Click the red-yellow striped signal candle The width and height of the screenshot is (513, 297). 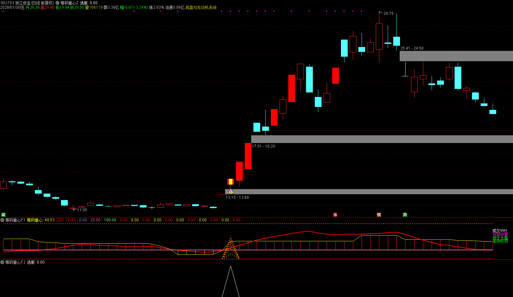[x=231, y=182]
